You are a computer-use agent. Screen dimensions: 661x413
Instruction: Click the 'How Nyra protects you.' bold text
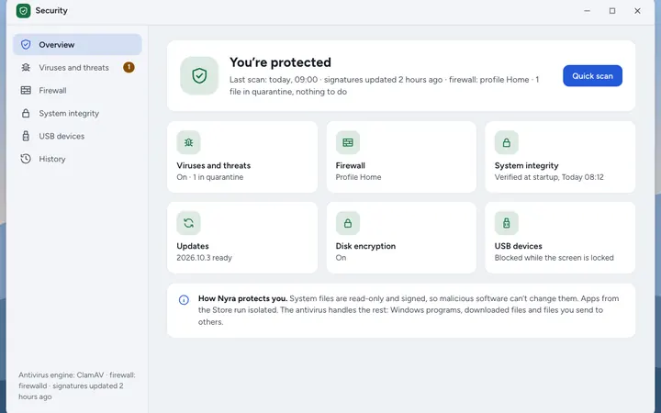[x=242, y=298]
